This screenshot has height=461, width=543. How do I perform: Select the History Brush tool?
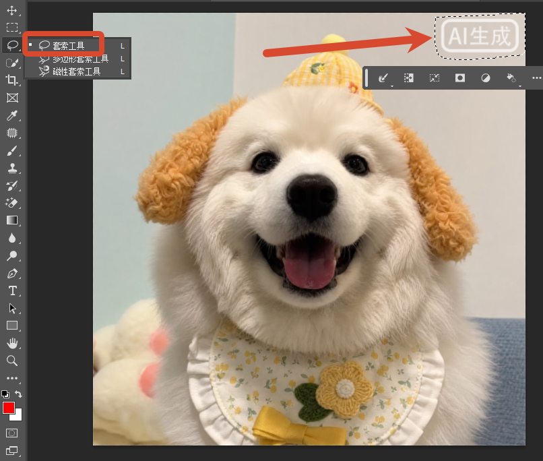coord(11,185)
